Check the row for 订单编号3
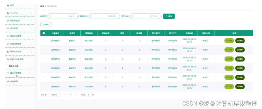Viewport: 262px width, 109px height. pos(43,59)
